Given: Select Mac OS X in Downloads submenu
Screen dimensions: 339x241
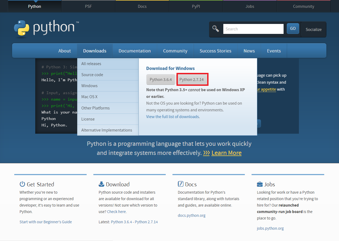Looking at the screenshot, I should pos(108,97).
